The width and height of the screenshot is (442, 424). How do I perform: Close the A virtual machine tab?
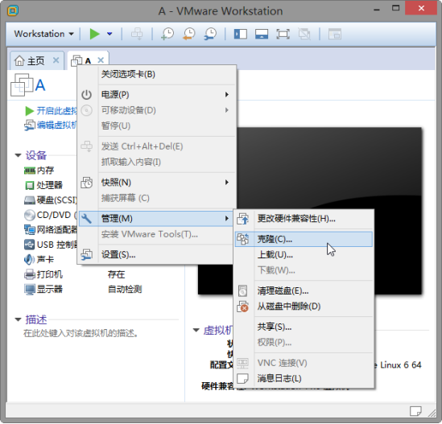[101, 60]
